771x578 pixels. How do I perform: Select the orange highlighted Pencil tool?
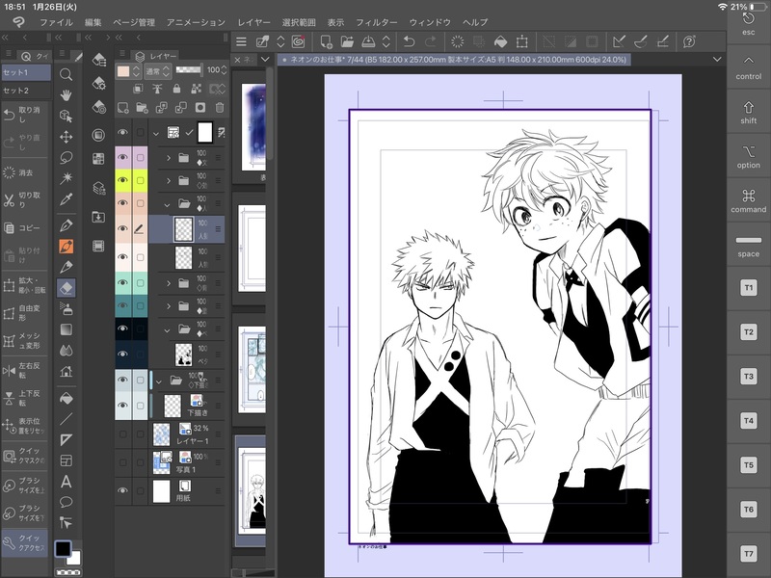pos(66,246)
